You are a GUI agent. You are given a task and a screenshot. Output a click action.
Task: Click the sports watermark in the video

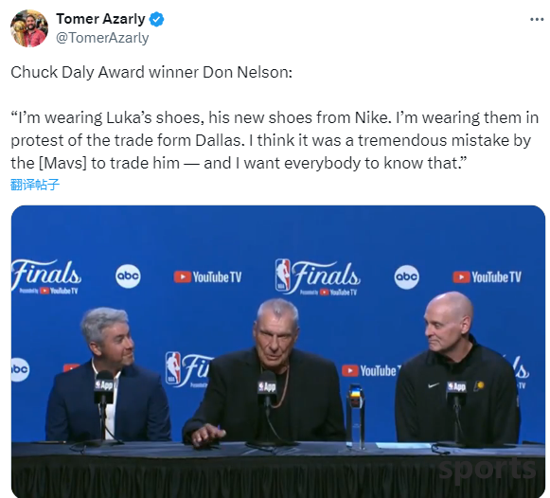(x=488, y=468)
